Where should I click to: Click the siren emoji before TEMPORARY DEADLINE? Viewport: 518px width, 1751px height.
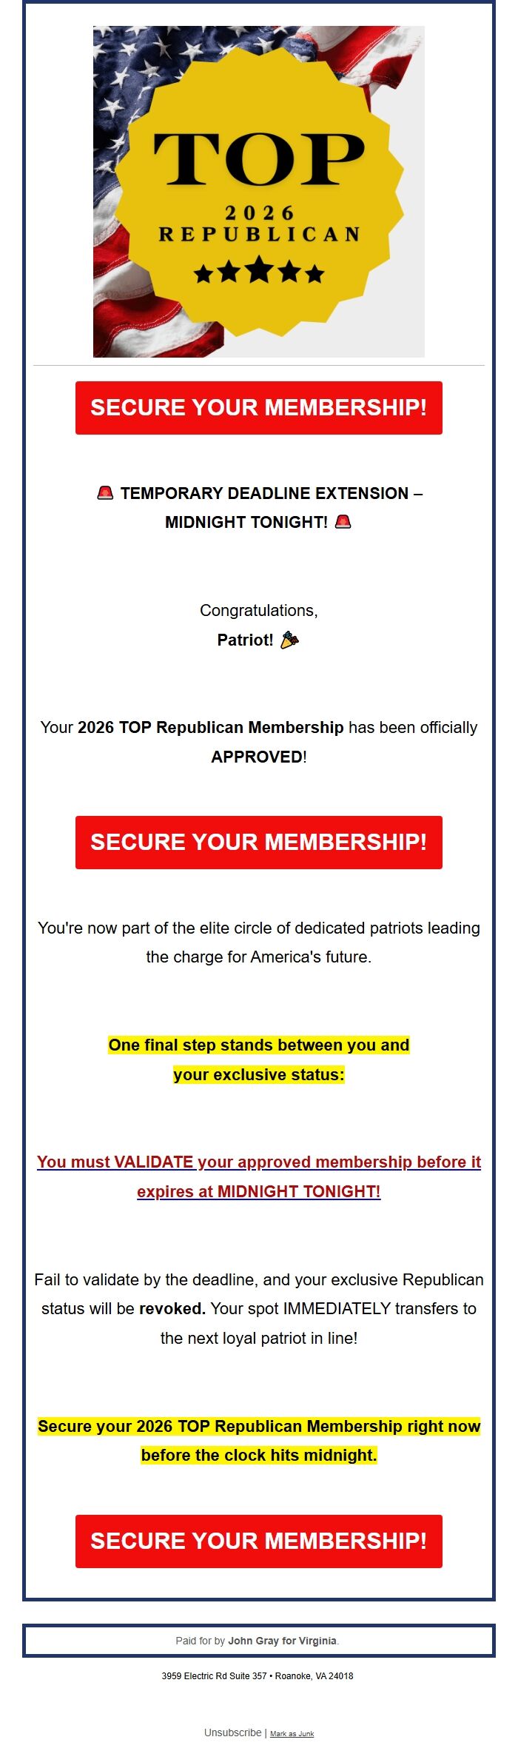click(106, 492)
